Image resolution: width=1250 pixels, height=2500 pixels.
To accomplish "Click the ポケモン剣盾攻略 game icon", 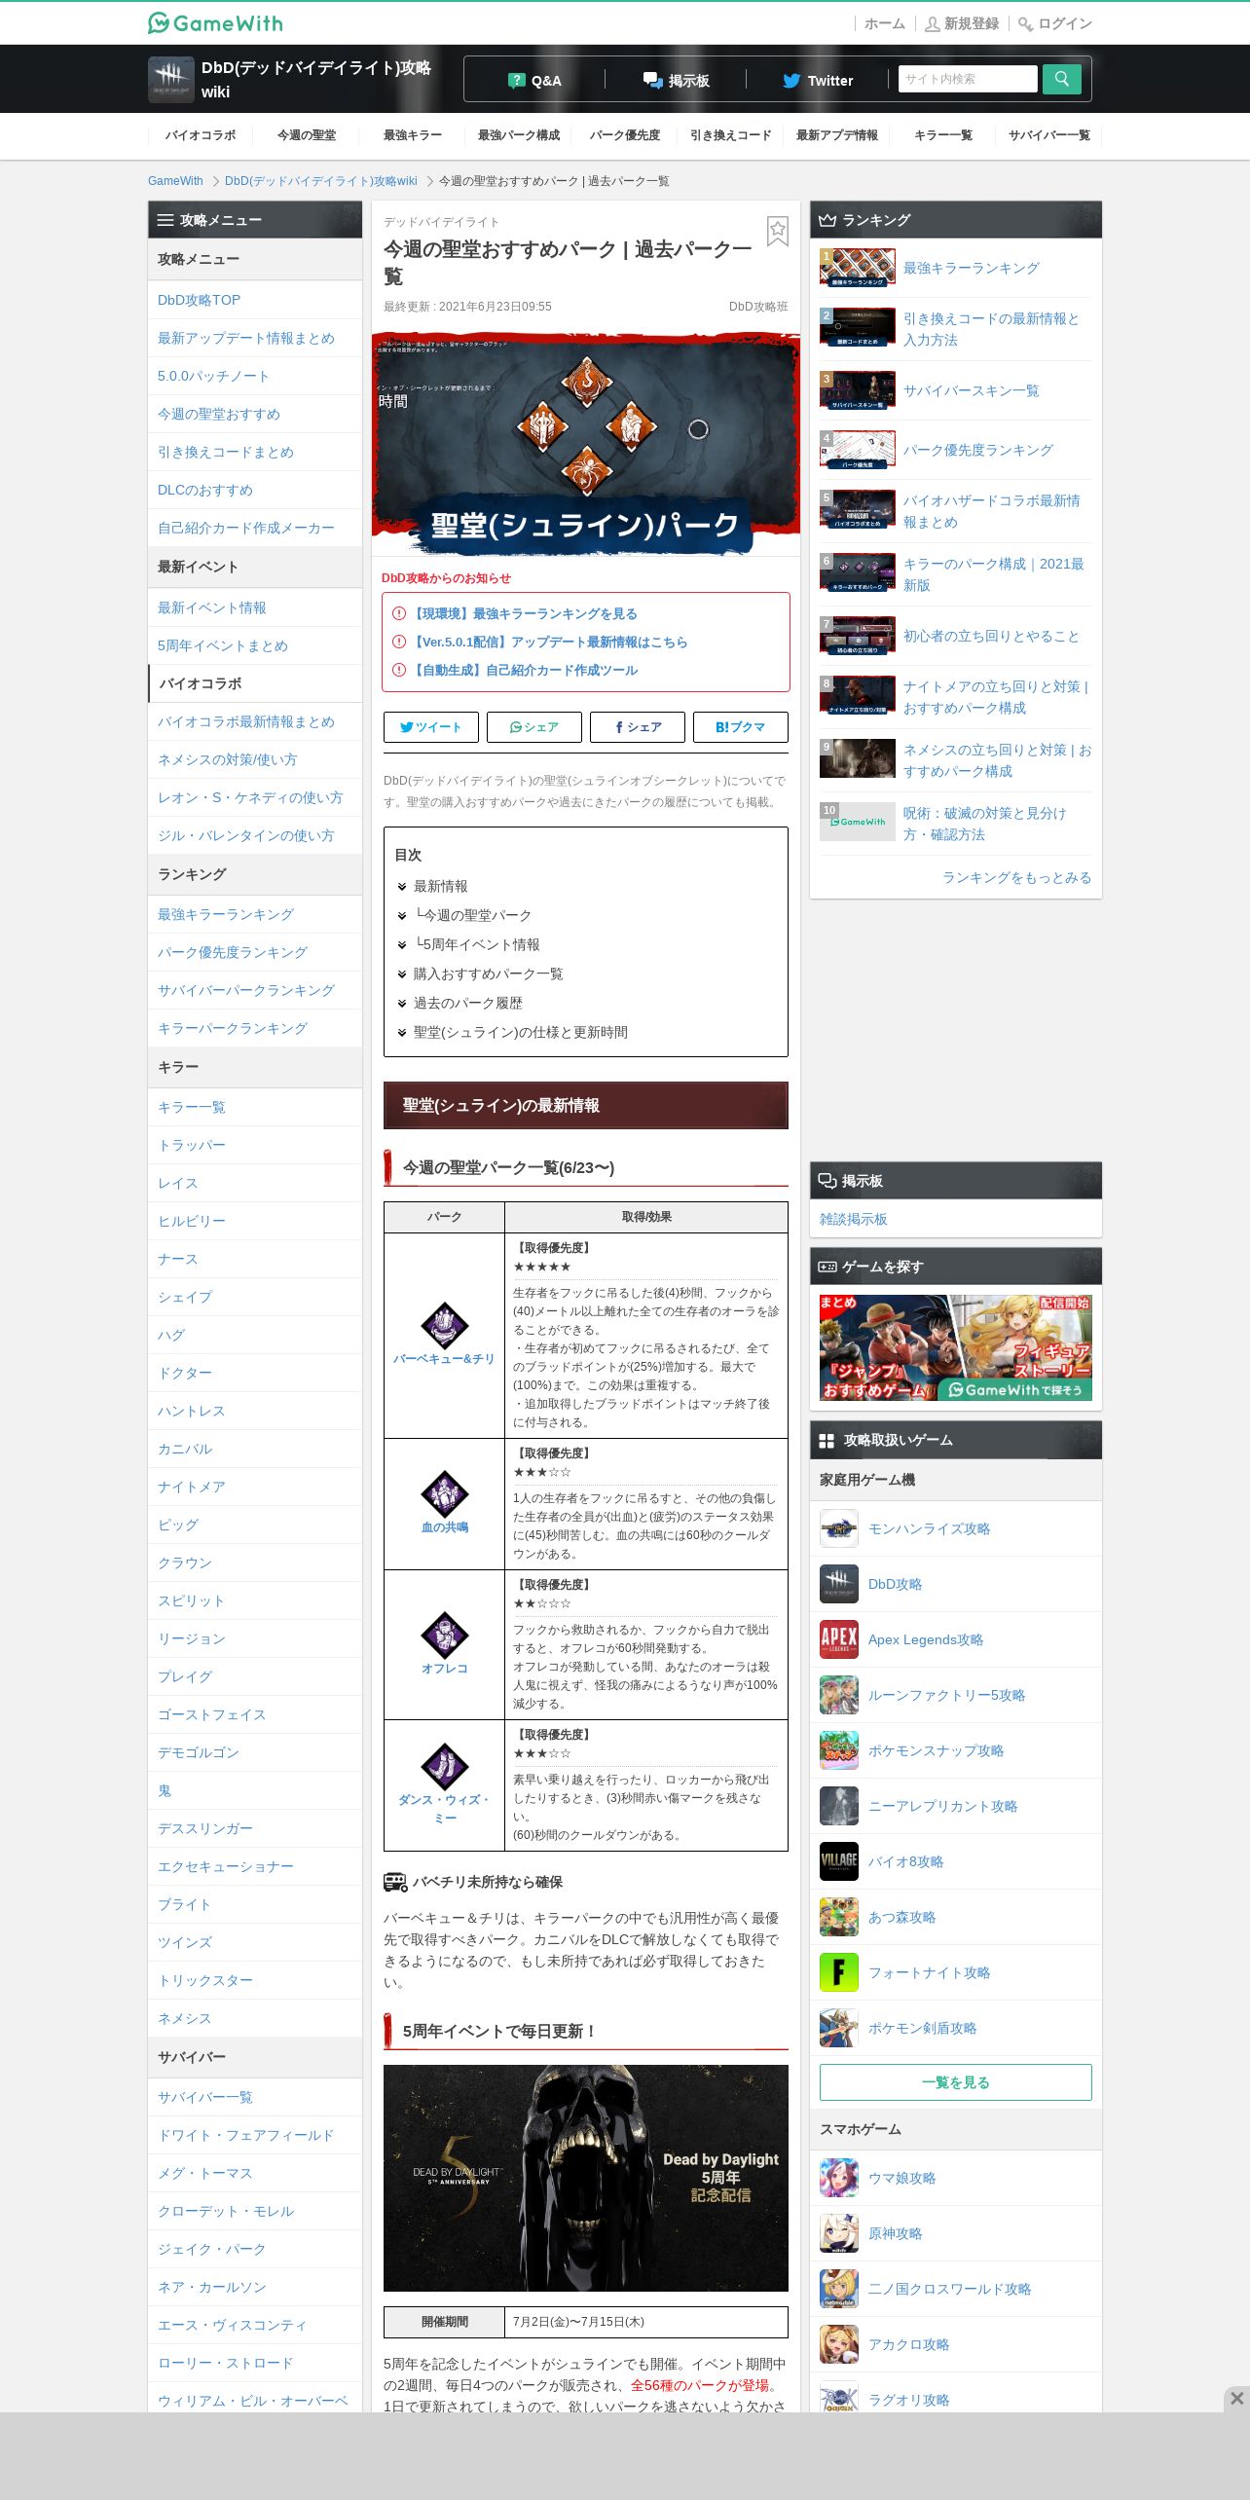I will click(838, 2028).
